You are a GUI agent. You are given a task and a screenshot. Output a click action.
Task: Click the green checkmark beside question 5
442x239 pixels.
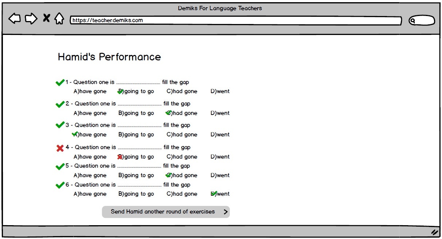tap(60, 167)
